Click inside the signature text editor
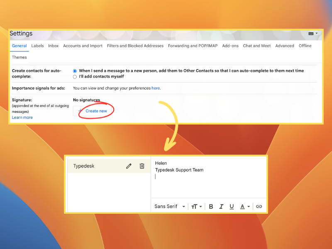This screenshot has height=249, width=332. [209, 178]
